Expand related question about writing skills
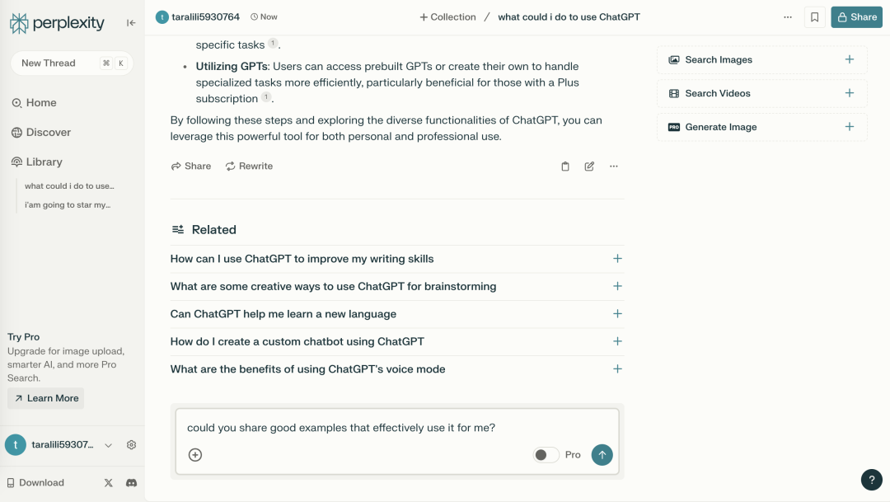 click(x=396, y=259)
